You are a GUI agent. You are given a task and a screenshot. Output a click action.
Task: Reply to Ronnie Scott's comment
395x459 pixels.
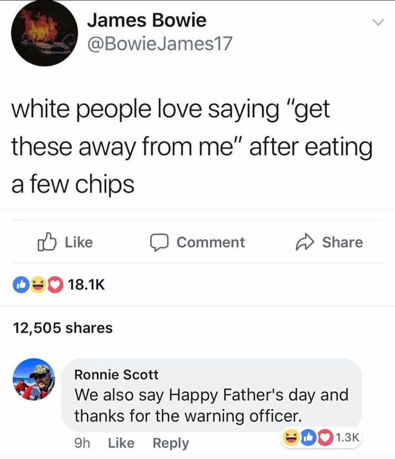coord(171,443)
